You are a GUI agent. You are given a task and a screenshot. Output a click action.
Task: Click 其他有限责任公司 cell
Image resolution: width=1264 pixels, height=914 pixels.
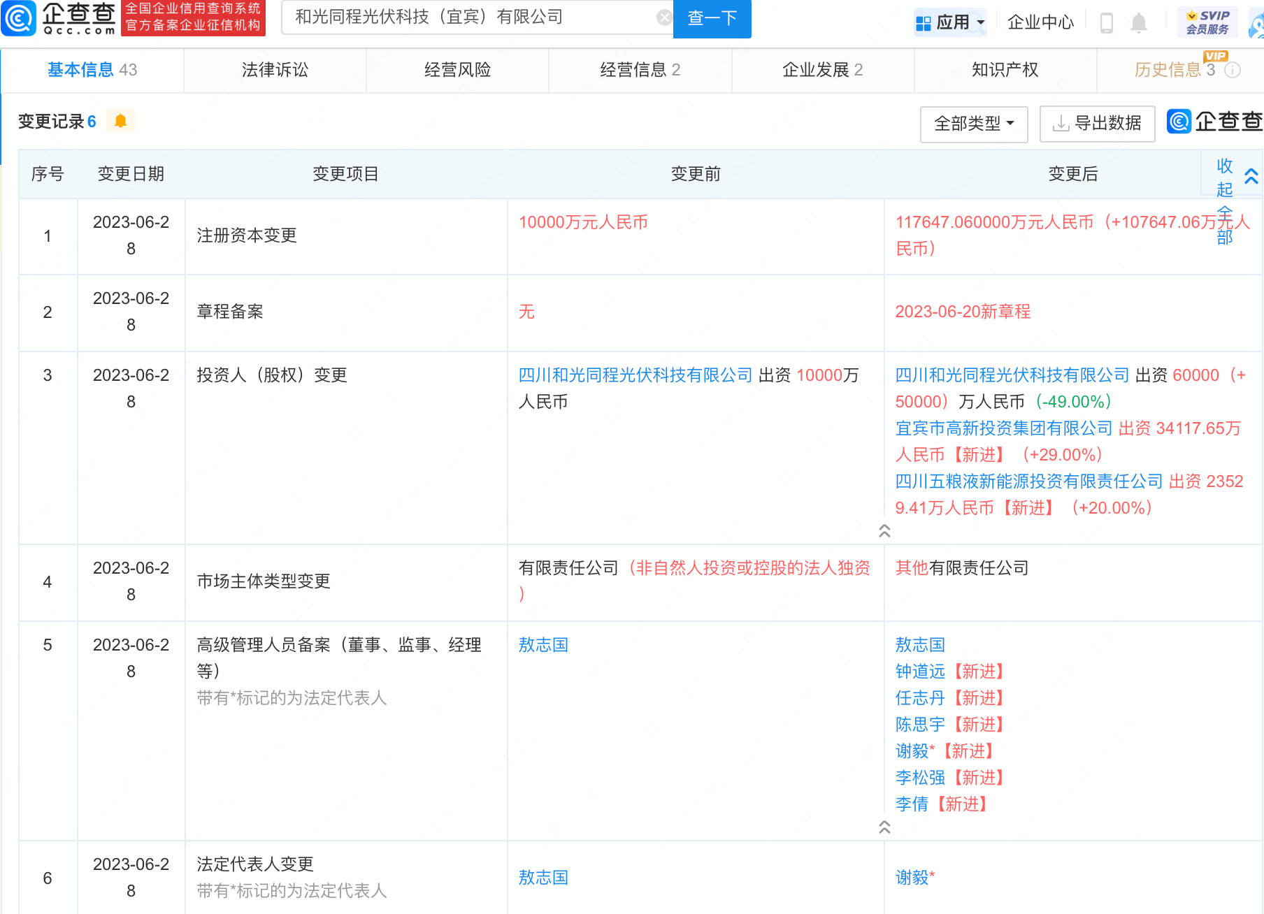[962, 568]
